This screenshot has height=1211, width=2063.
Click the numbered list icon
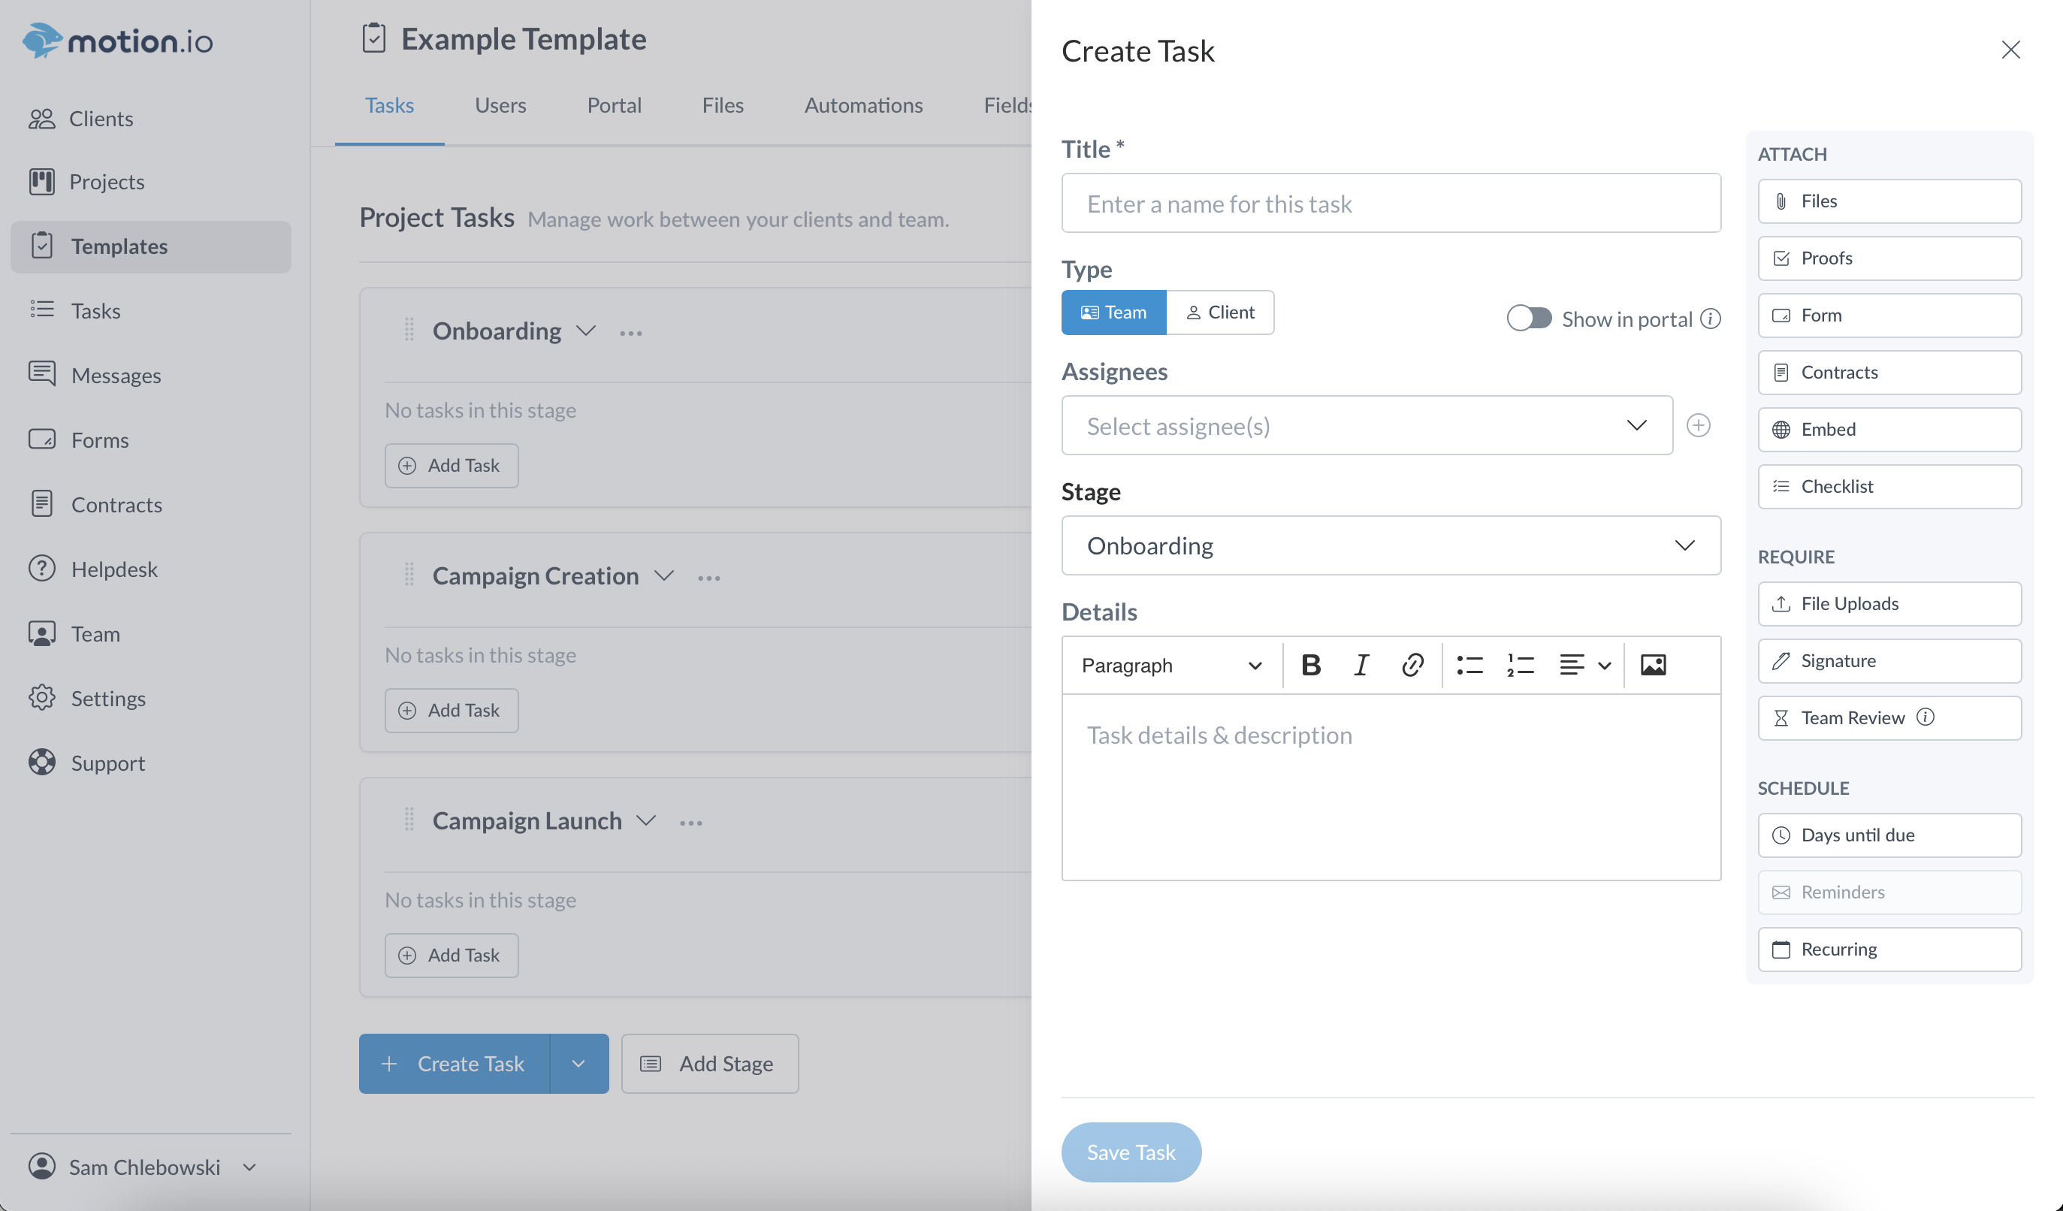pyautogui.click(x=1521, y=665)
